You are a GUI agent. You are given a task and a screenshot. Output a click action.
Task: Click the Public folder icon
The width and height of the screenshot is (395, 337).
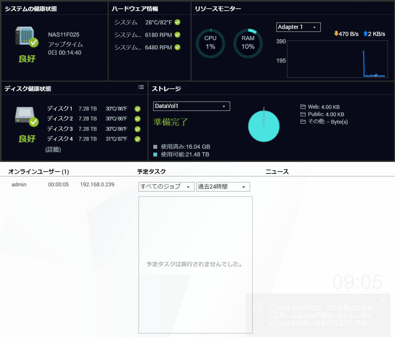click(x=303, y=114)
